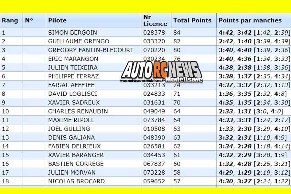The height and width of the screenshot is (194, 291).
Task: Click the Pilote column header
Action: pyautogui.click(x=57, y=20)
